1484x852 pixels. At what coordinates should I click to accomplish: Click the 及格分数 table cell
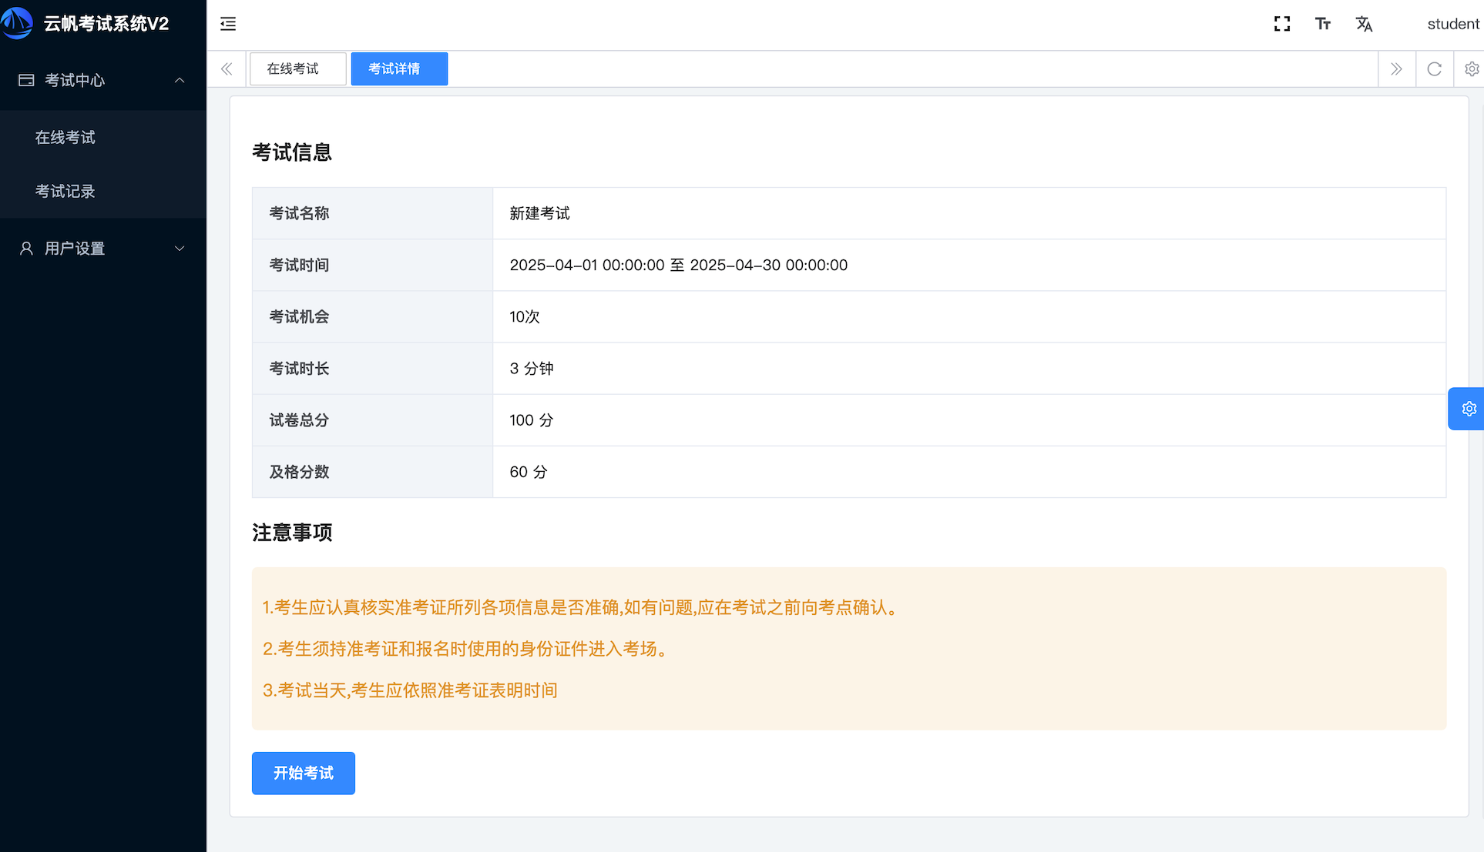[x=299, y=472]
